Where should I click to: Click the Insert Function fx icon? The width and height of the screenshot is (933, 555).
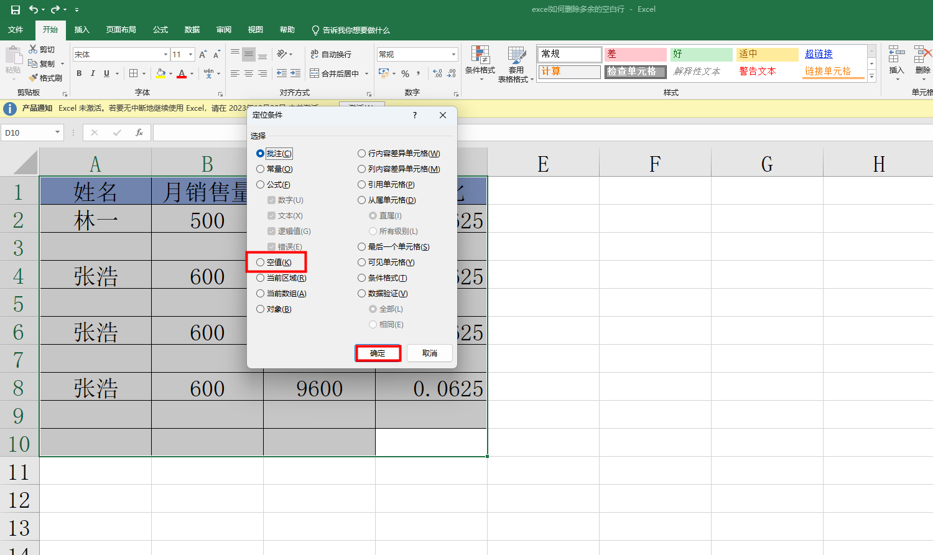pos(139,133)
